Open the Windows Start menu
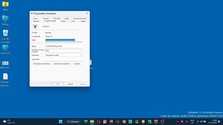Viewport: 223px width, 125px height. point(61,122)
